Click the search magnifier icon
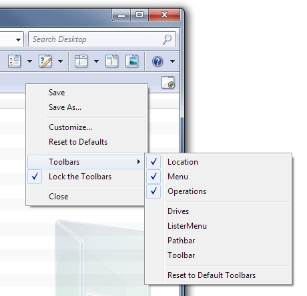This screenshot has height=296, width=307. (x=167, y=39)
